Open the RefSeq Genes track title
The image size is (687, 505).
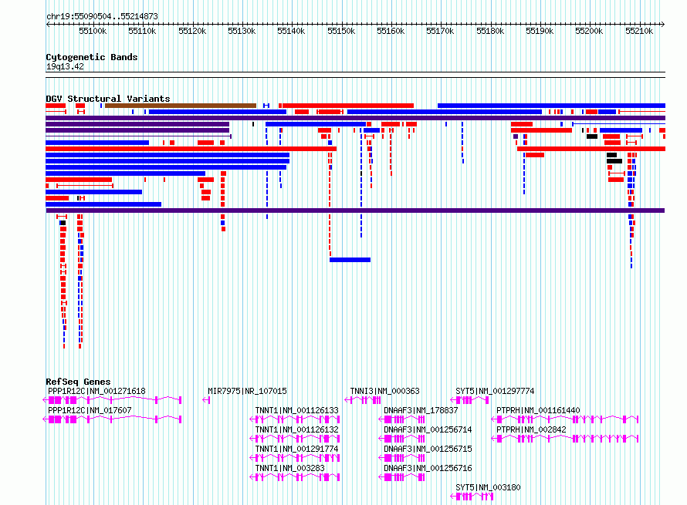point(78,382)
